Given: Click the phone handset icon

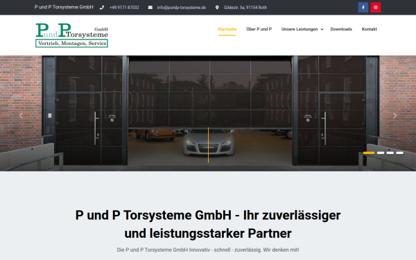Looking at the screenshot, I should 102,8.
